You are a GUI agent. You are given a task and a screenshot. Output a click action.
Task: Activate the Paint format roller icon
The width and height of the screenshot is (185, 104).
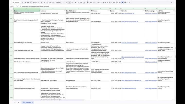(x=31, y=3)
